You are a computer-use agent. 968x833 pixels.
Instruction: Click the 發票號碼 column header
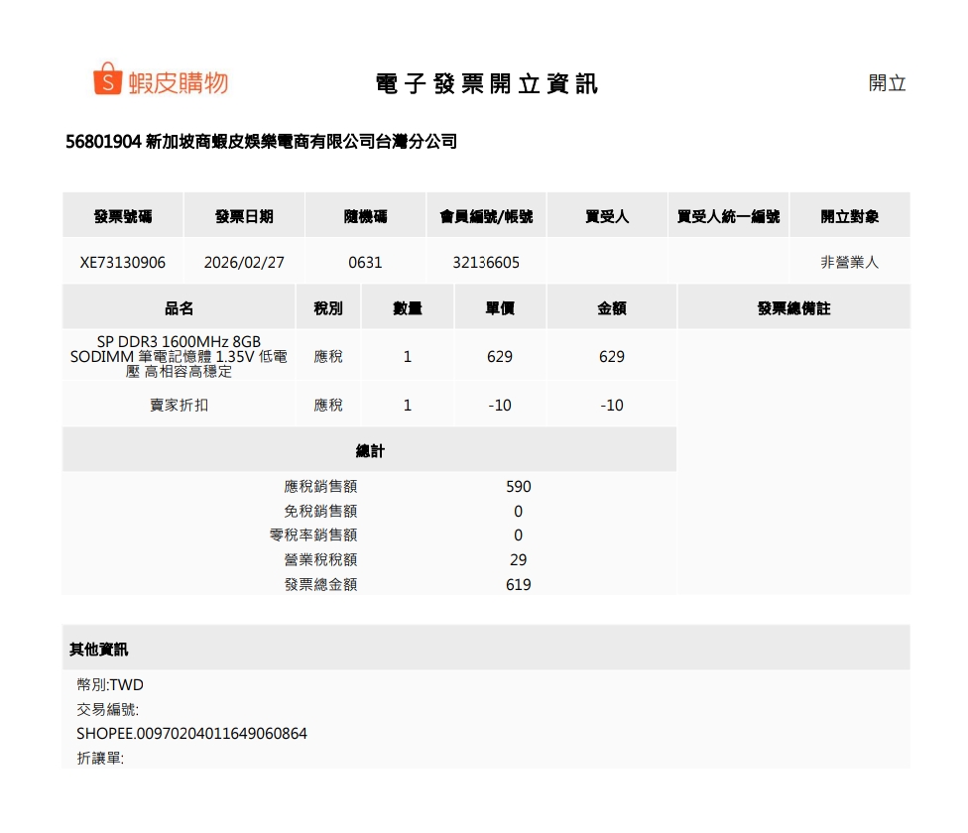tap(123, 216)
